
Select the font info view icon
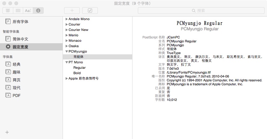click(x=38, y=11)
